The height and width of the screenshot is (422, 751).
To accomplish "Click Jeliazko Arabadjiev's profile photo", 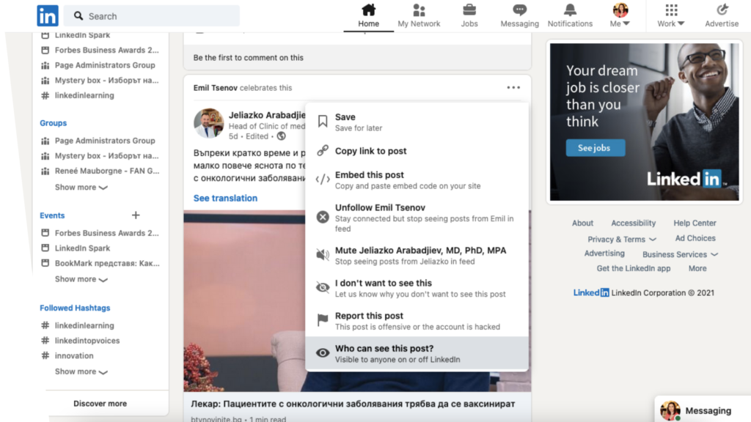I will pyautogui.click(x=208, y=123).
